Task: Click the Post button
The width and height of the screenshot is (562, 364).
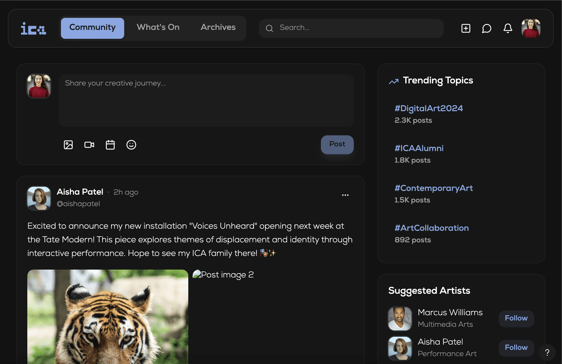Action: [x=337, y=144]
